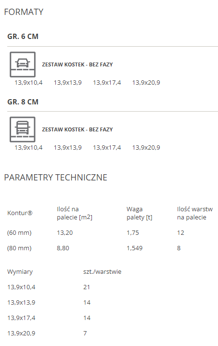Image resolution: width=218 pixels, height=346 pixels.
Task: Select 13,9x17,4 format in the 6 cm set
Action: 107,83
